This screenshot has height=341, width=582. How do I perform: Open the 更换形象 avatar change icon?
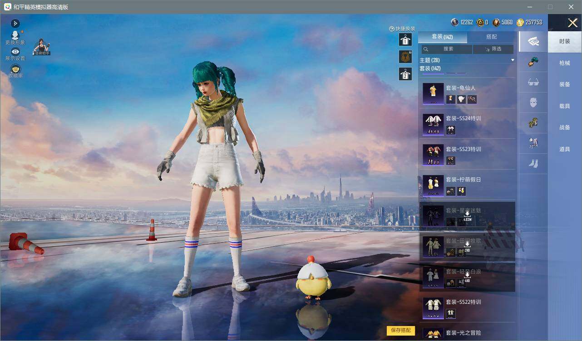click(15, 35)
